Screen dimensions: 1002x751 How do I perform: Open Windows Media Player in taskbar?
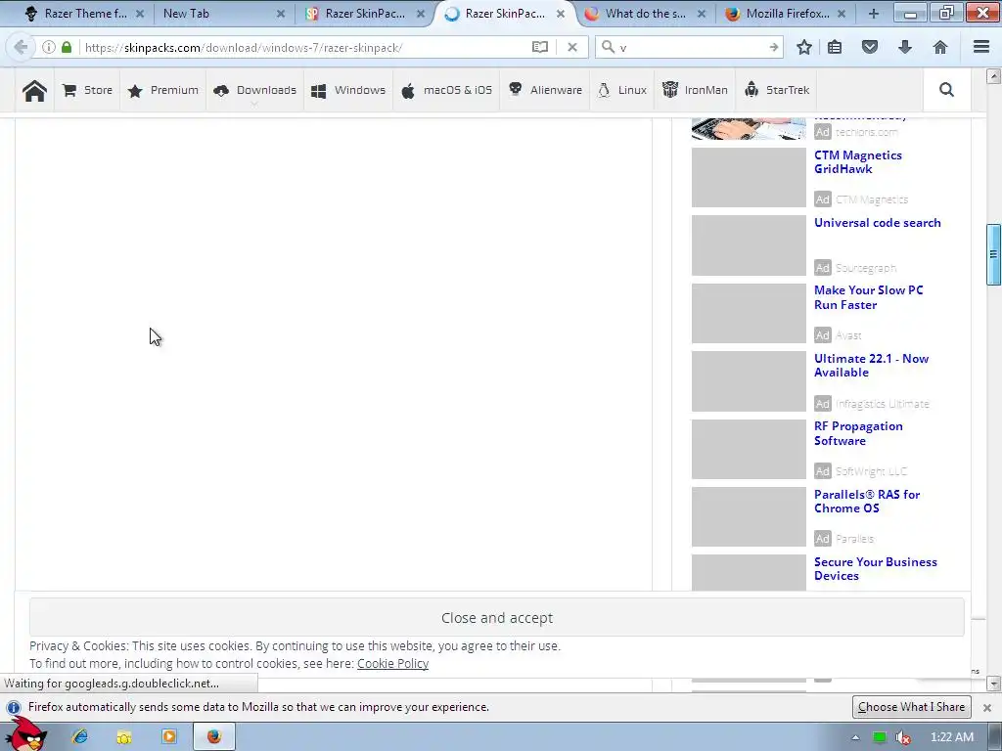[168, 737]
